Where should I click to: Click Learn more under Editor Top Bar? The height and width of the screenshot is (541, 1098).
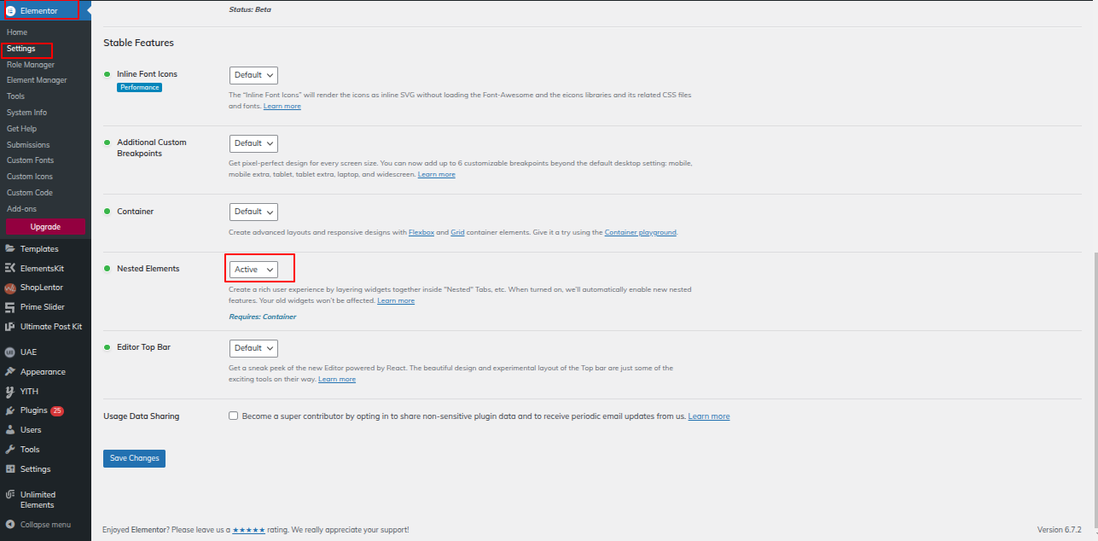(x=337, y=379)
